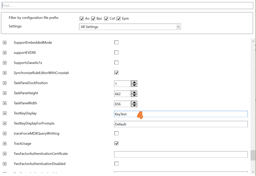Expand the SupportsSaveAs1x row
This screenshot has height=176, width=256.
click(x=5, y=63)
